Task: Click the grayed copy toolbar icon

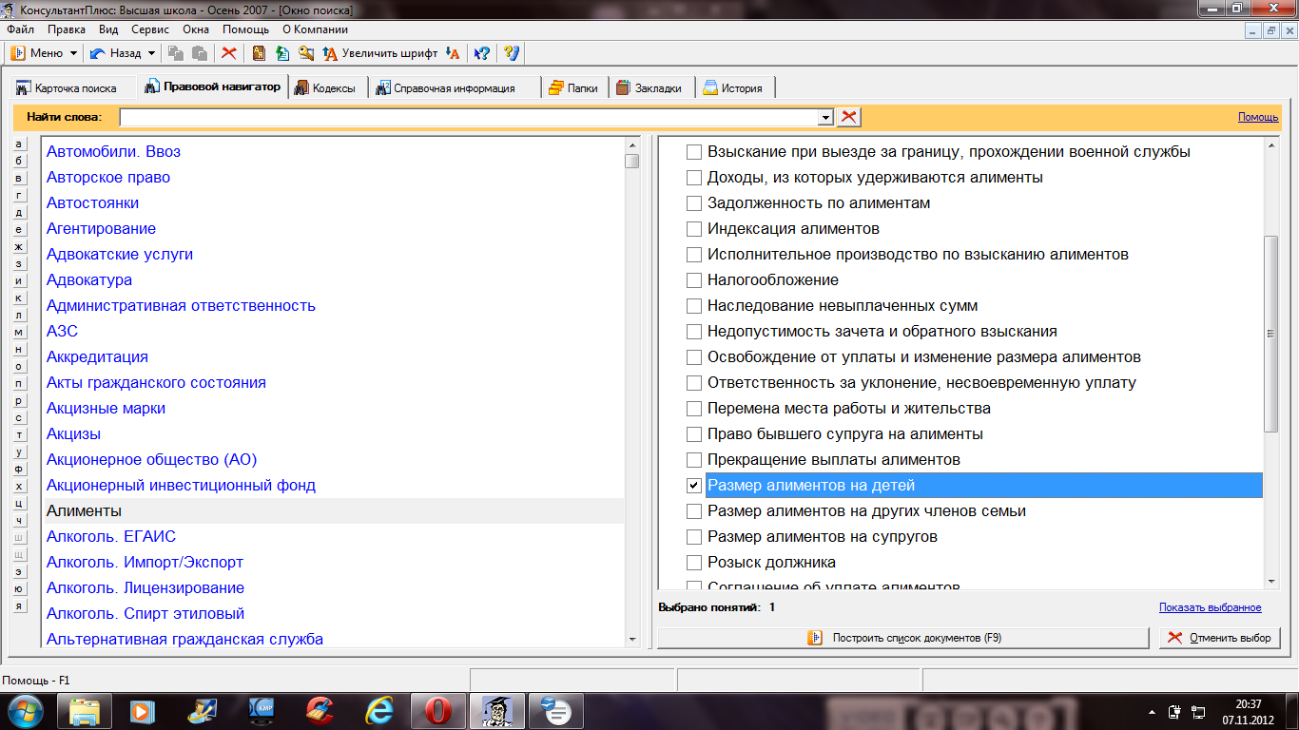Action: 176,53
